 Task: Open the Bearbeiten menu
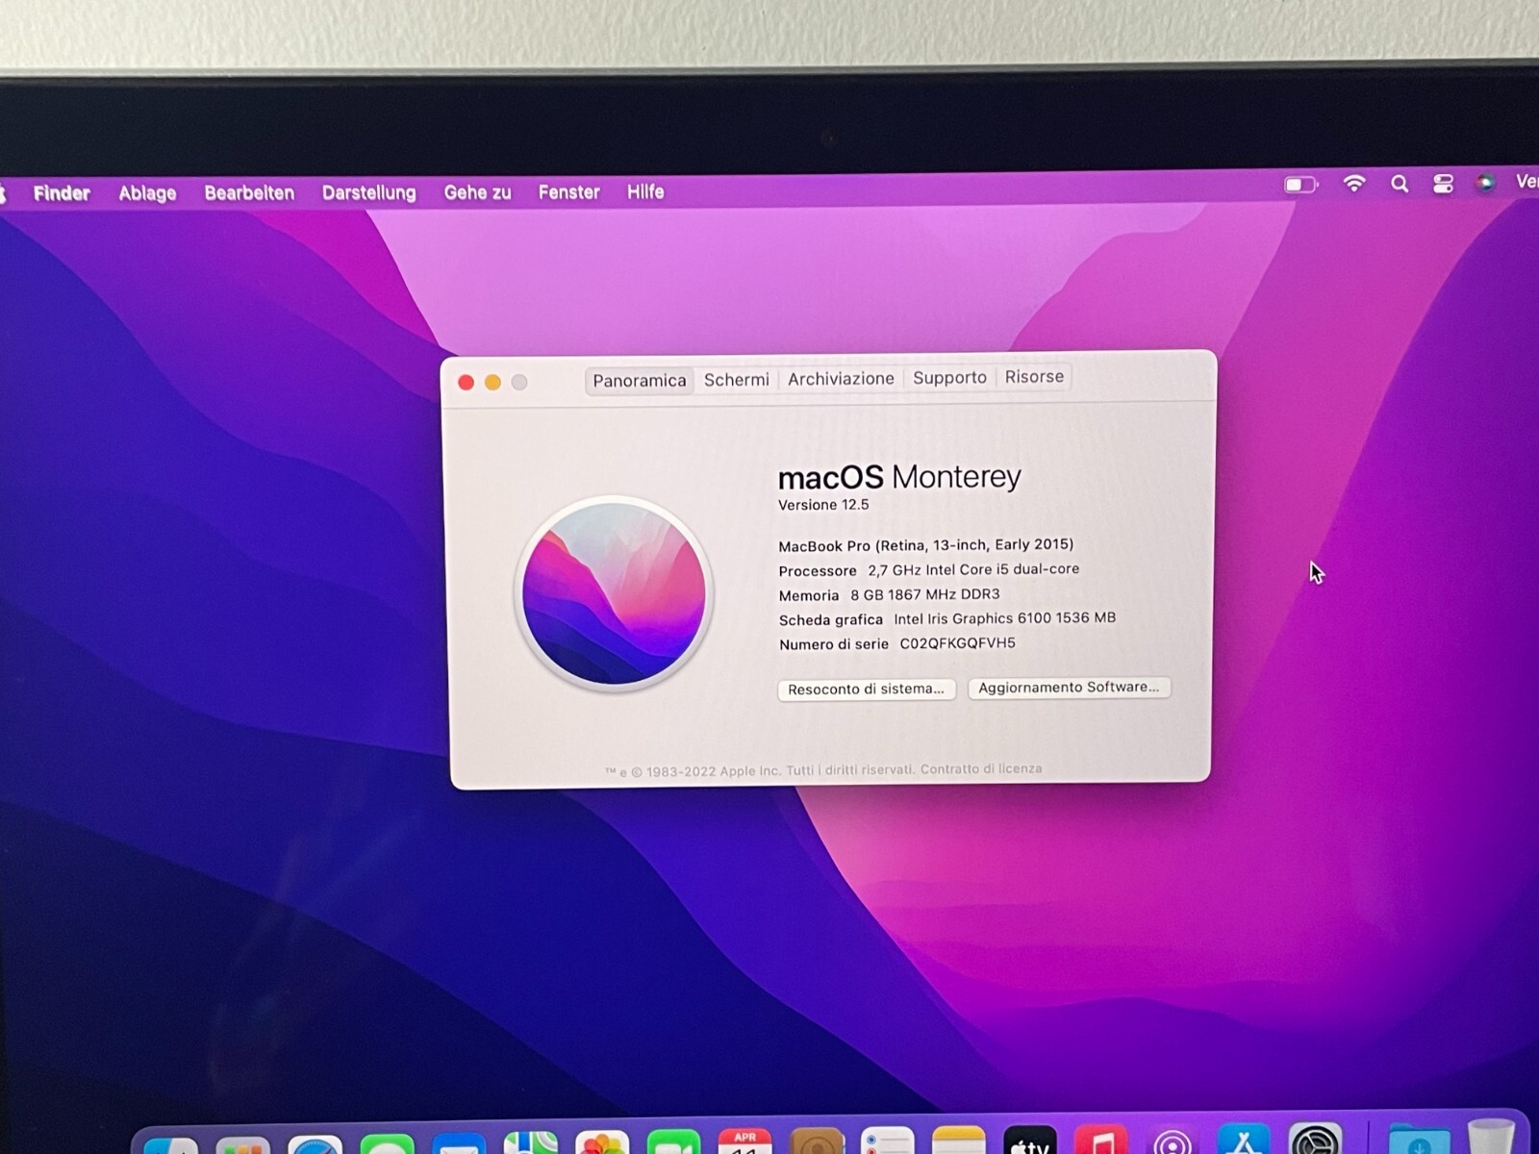[x=249, y=192]
